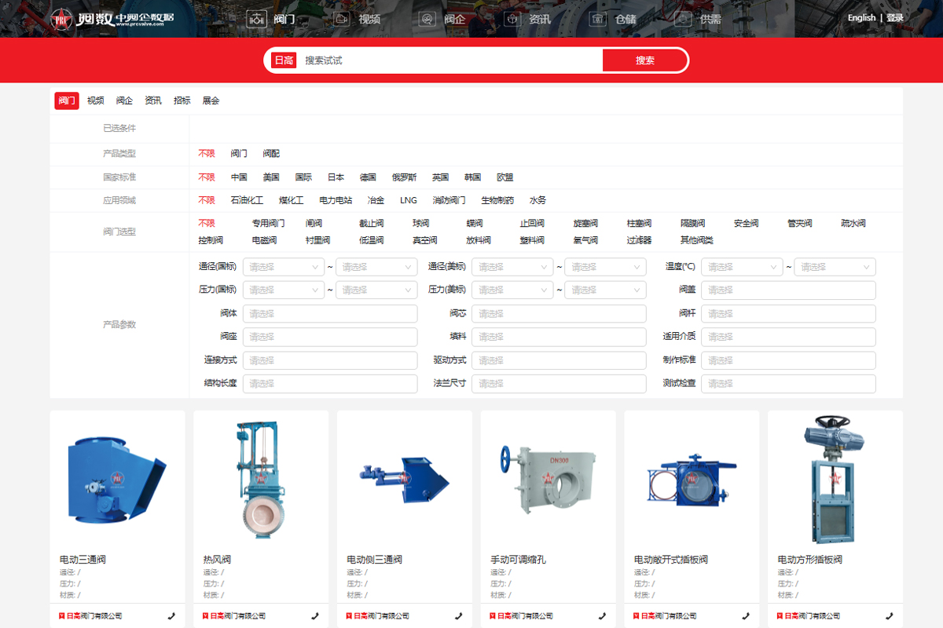Open the 供需 supply-demand icon in header

click(x=684, y=19)
